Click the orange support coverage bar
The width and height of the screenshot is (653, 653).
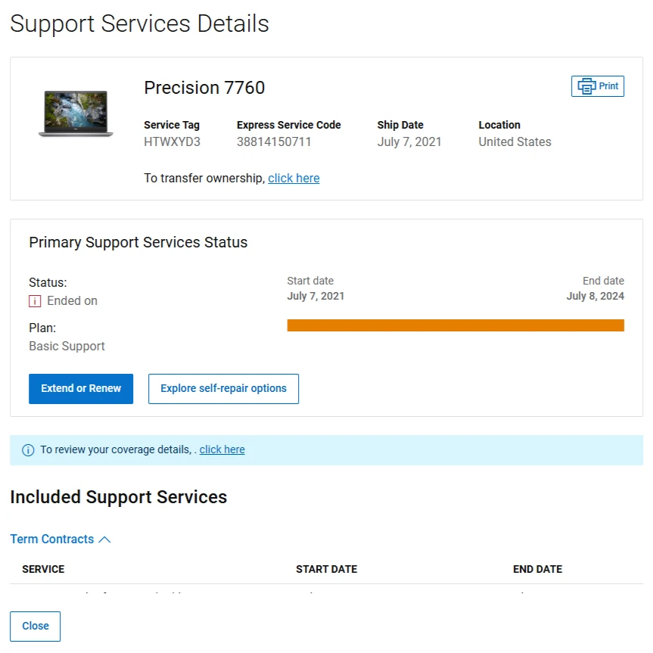point(456,325)
